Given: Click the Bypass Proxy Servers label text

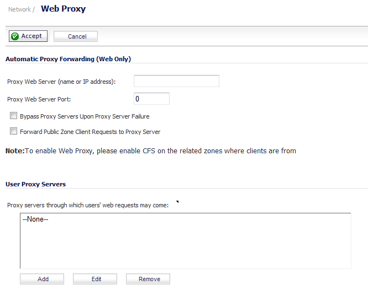Looking at the screenshot, I should (85, 116).
